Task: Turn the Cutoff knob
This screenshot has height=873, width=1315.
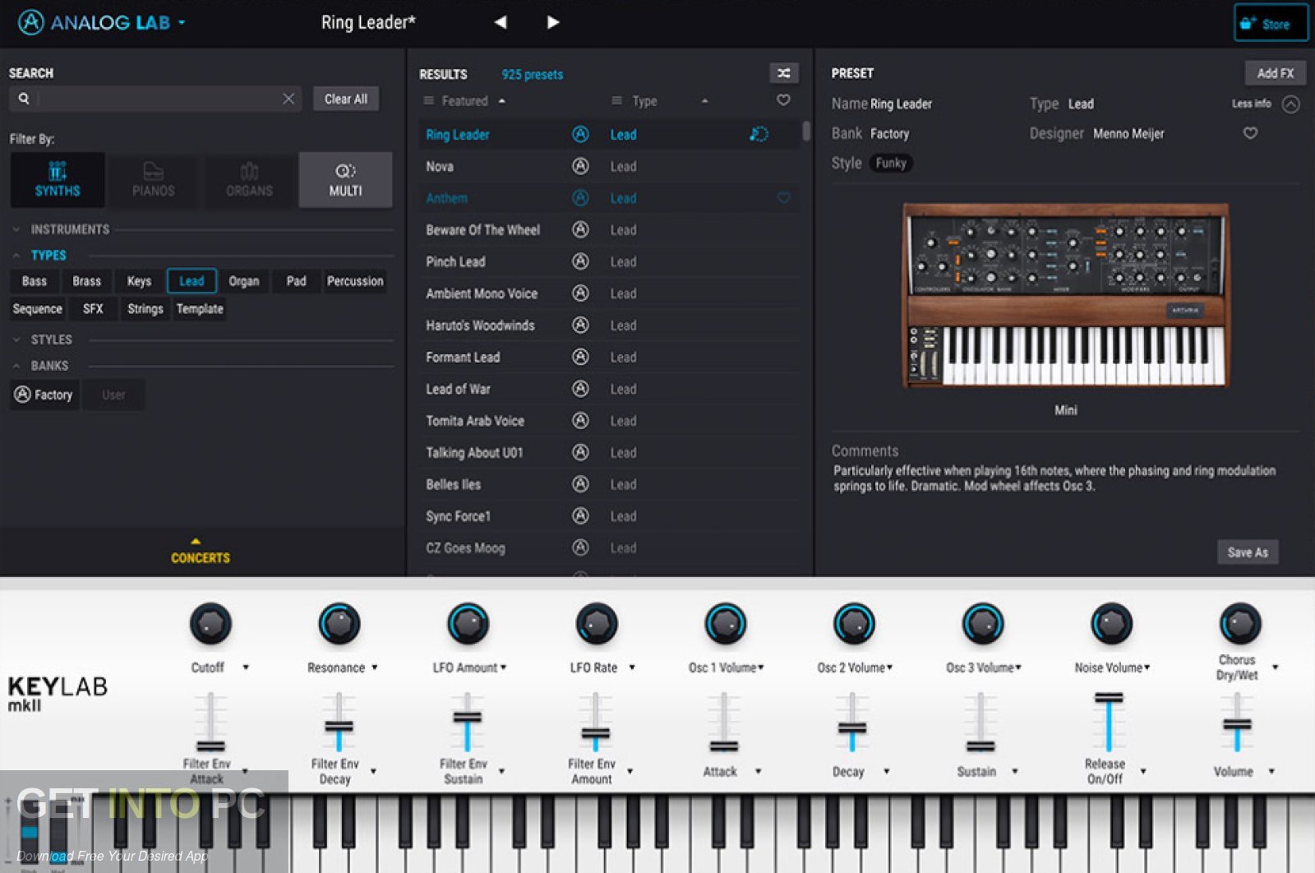Action: tap(210, 624)
